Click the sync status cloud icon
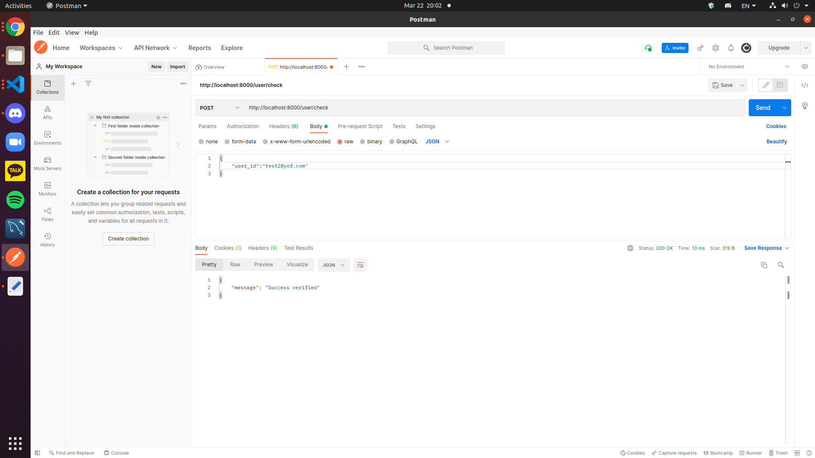Viewport: 815px width, 458px height. 648,48
